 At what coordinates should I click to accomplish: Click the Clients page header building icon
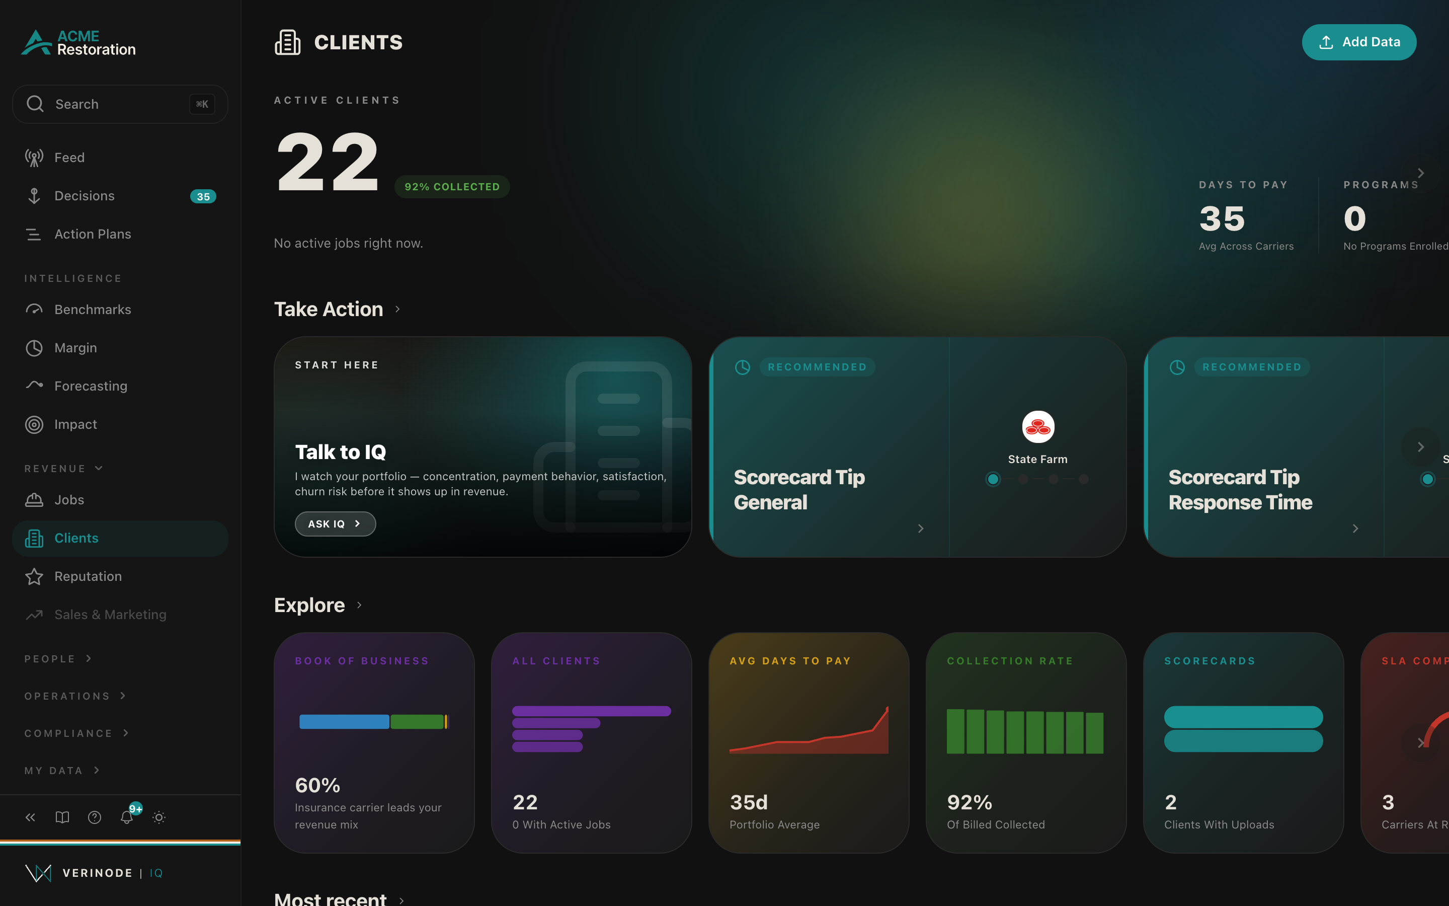coord(287,43)
